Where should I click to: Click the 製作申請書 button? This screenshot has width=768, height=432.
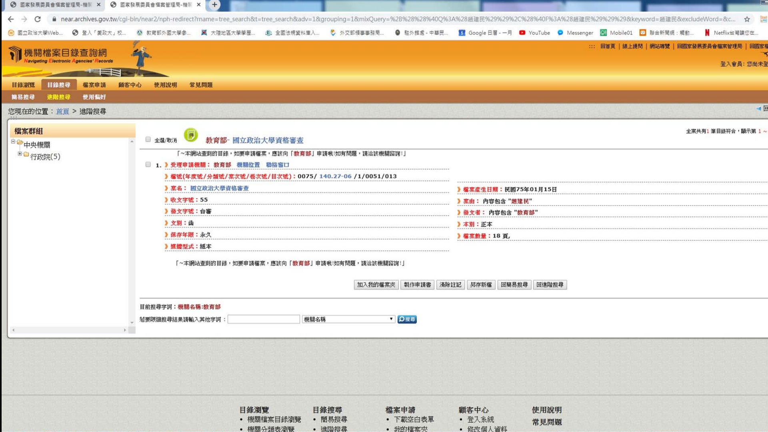(x=417, y=285)
